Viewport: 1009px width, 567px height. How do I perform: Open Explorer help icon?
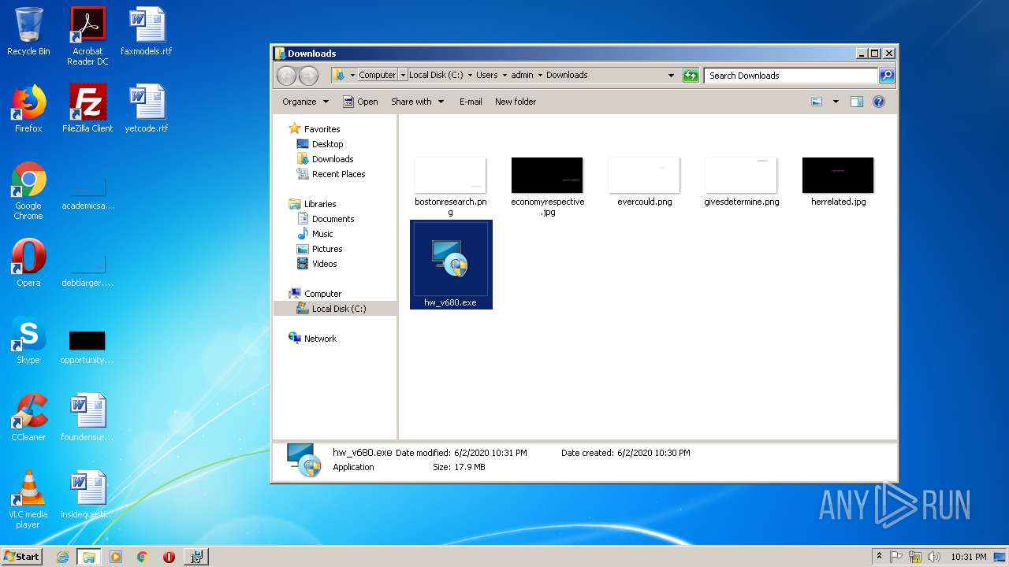pyautogui.click(x=879, y=102)
